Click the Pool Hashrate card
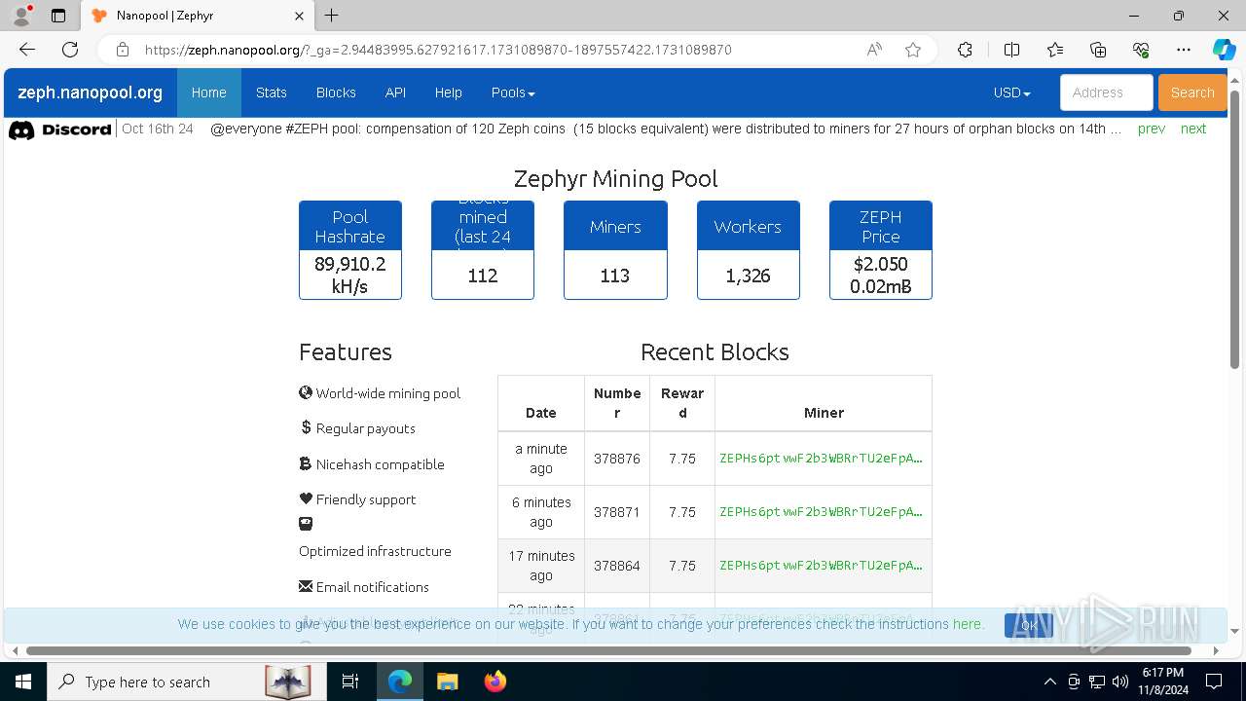Viewport: 1246px width, 701px height. point(350,250)
